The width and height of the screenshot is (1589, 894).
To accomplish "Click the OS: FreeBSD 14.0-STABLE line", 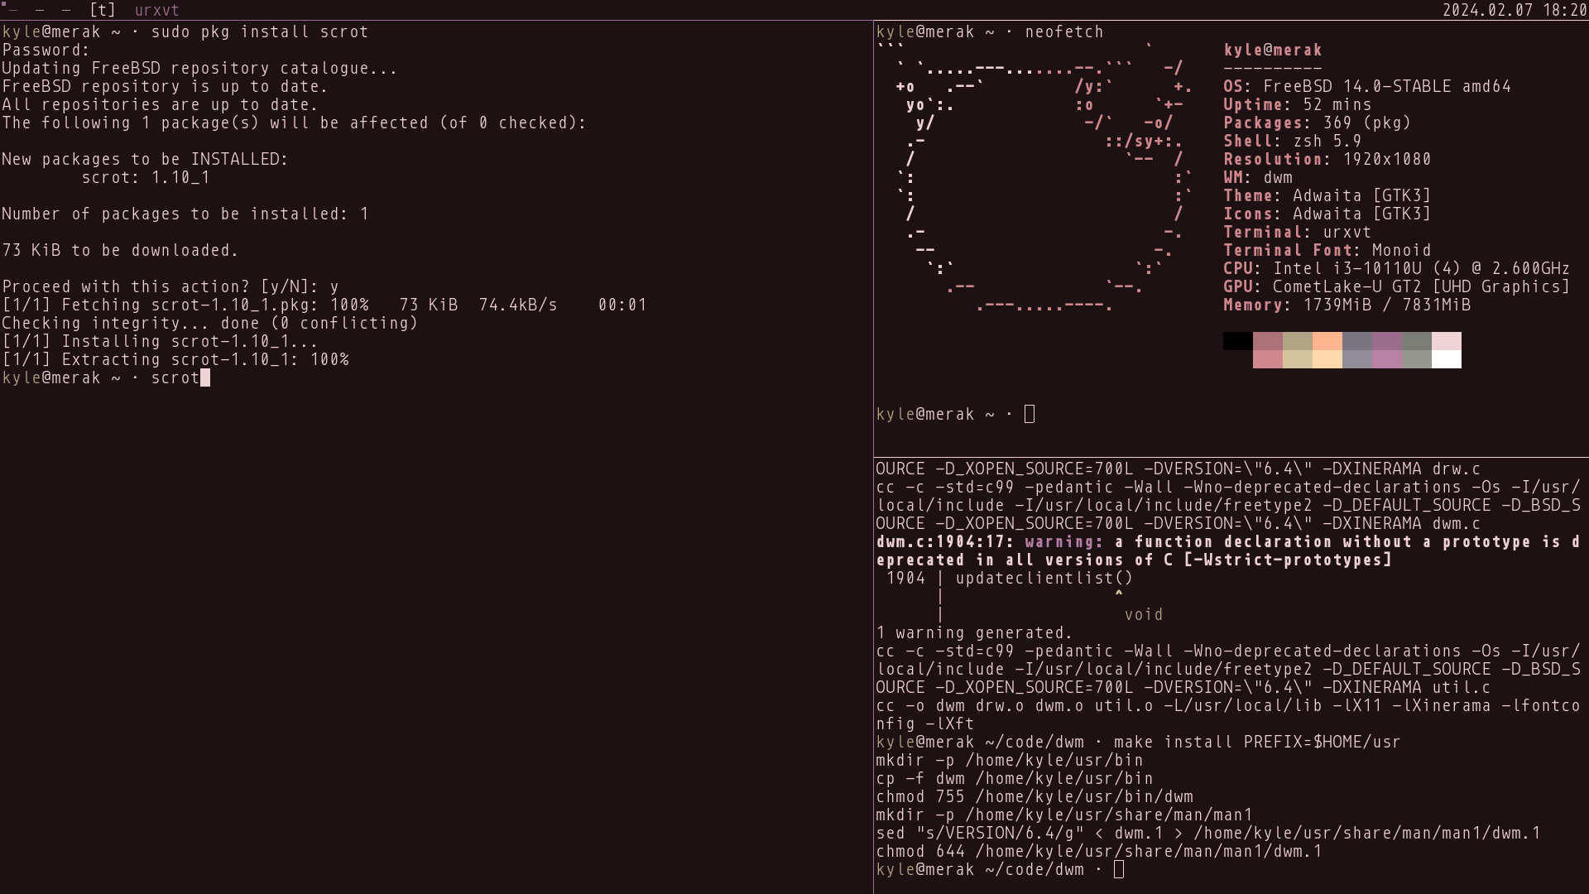I will (1367, 87).
